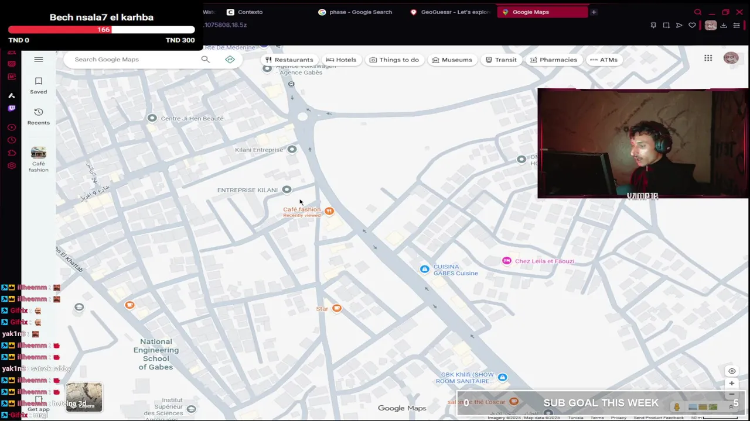Open the history clock icon in sidebar
Image resolution: width=750 pixels, height=421 pixels.
point(11,140)
